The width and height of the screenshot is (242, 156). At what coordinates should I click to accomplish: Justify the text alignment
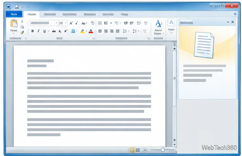point(117,31)
